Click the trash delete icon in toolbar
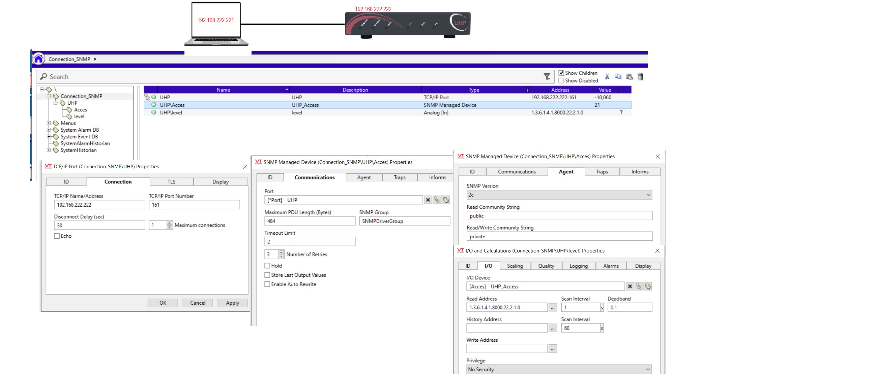Image resolution: width=877 pixels, height=374 pixels. click(640, 77)
